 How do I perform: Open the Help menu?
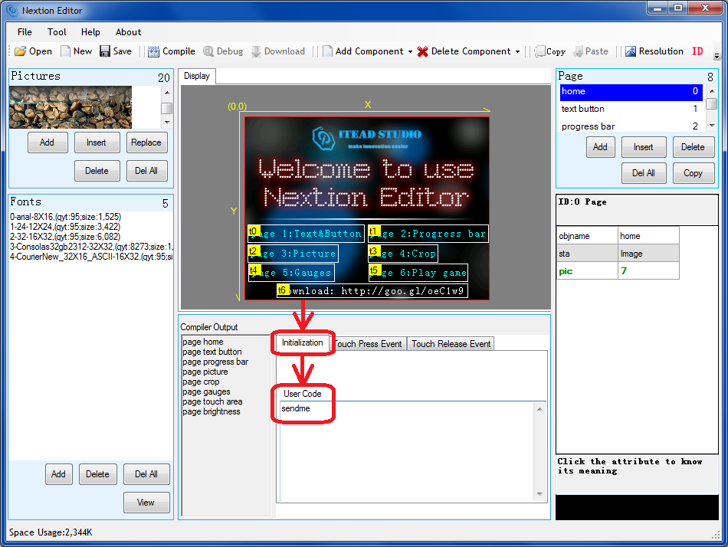(90, 32)
